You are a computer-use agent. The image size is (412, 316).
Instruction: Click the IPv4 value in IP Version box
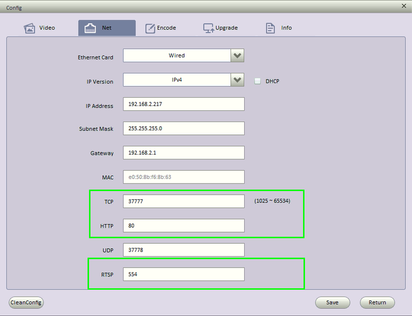(177, 80)
